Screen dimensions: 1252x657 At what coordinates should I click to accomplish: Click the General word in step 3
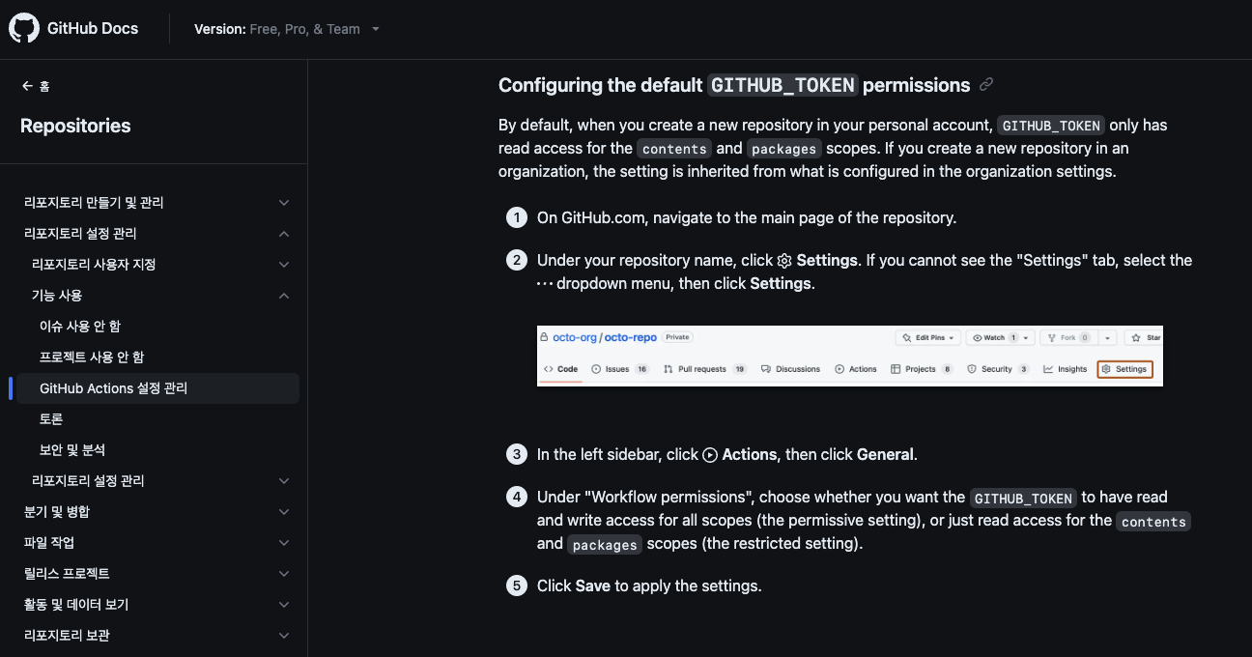(x=885, y=454)
